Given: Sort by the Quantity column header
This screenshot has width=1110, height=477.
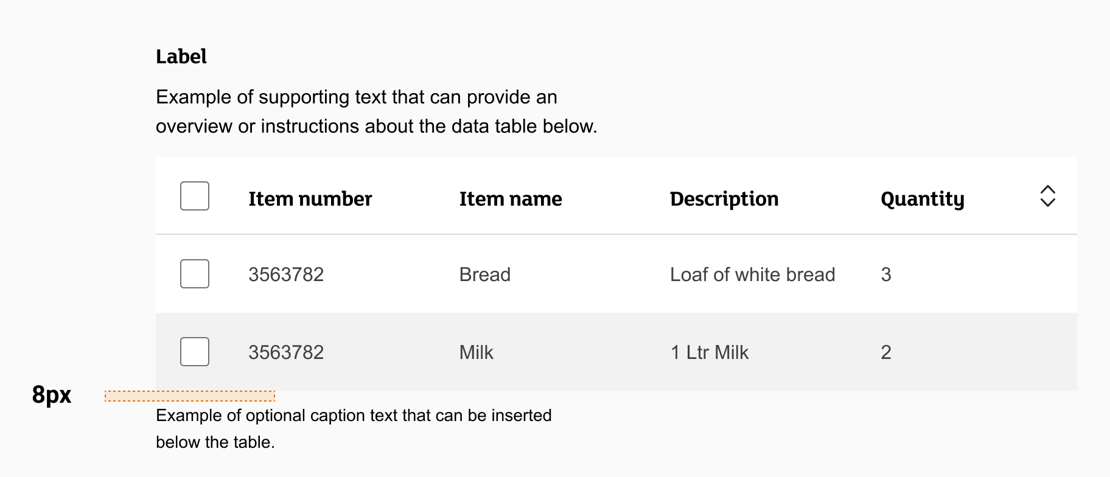Looking at the screenshot, I should pos(923,199).
